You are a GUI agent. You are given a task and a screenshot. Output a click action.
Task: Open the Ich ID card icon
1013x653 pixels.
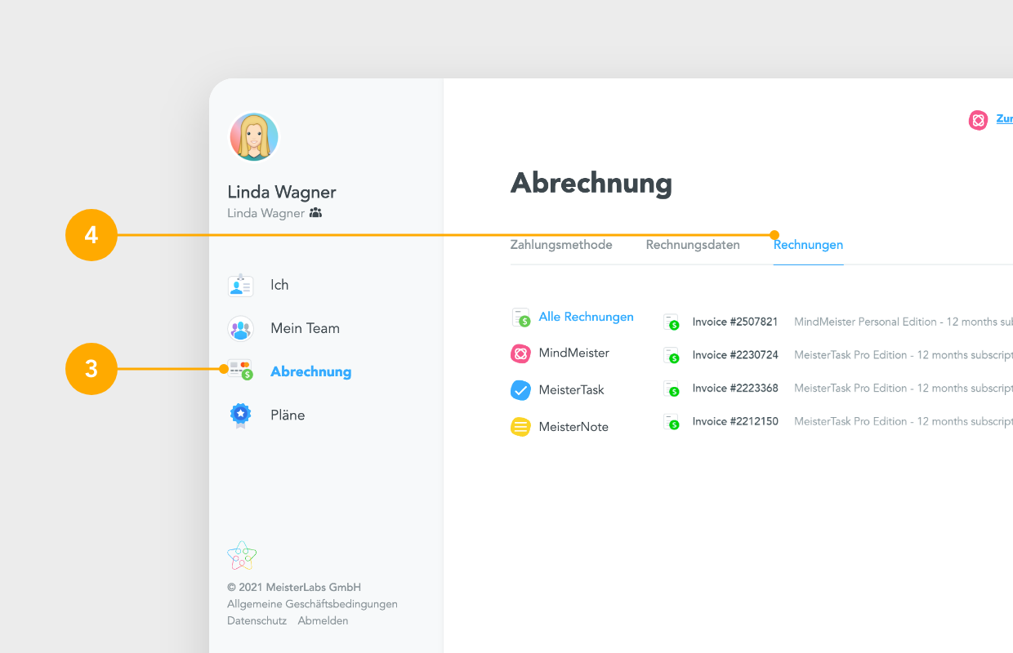[x=240, y=285]
